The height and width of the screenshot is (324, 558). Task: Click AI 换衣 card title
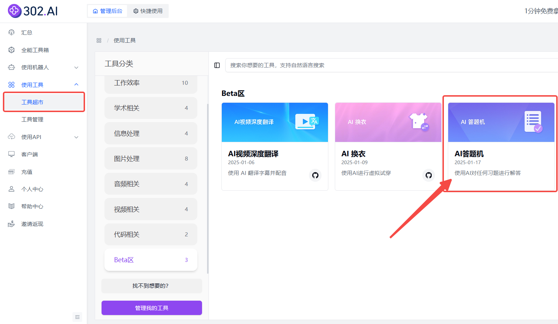click(353, 154)
